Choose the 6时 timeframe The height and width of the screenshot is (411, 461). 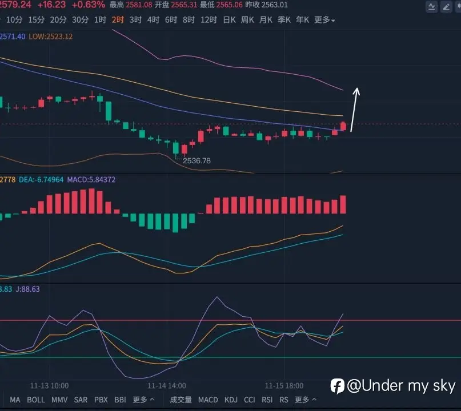[171, 20]
